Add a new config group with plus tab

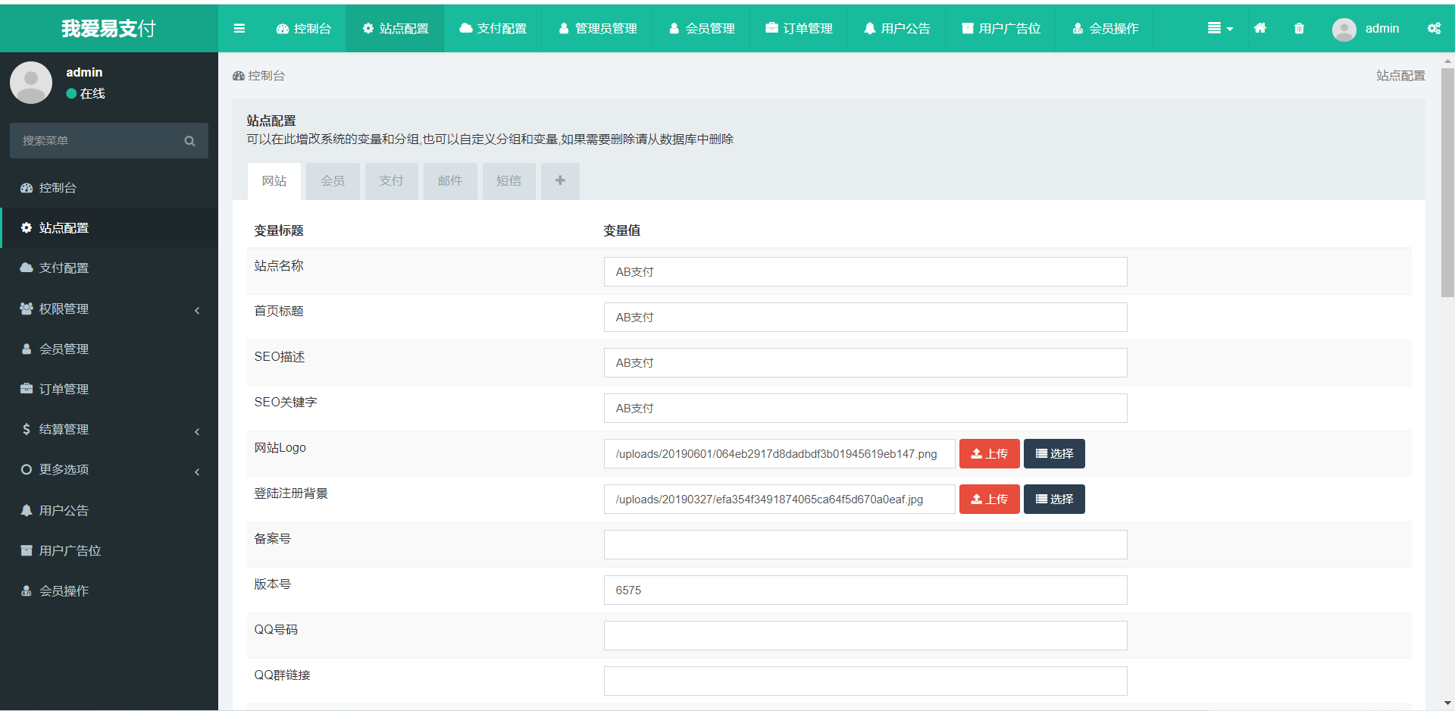point(560,181)
